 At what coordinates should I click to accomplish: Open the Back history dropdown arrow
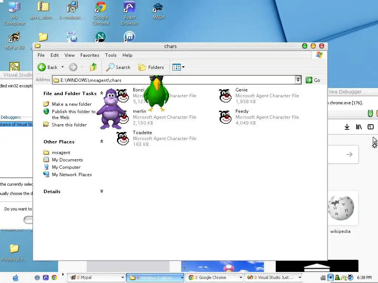(62, 67)
